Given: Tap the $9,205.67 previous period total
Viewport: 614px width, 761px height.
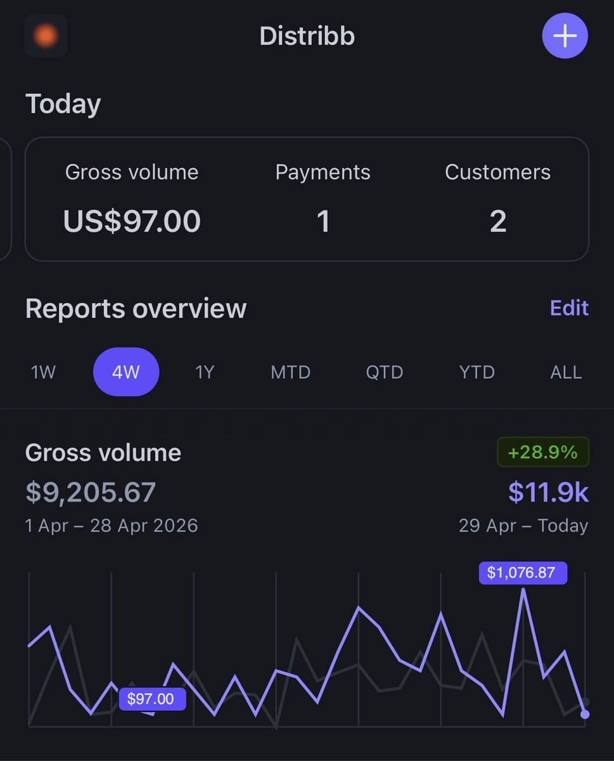Looking at the screenshot, I should pyautogui.click(x=91, y=492).
